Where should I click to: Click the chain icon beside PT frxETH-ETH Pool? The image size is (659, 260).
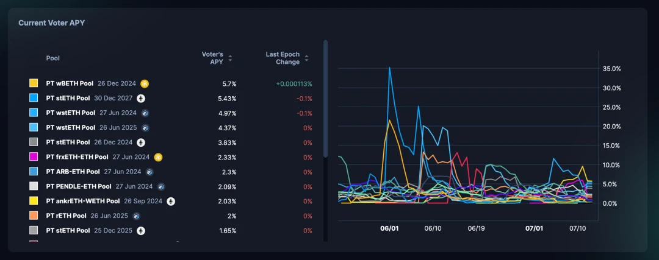point(158,157)
